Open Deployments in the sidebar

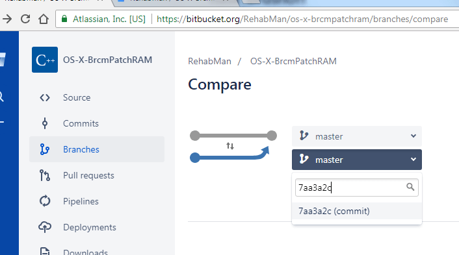[x=90, y=227]
